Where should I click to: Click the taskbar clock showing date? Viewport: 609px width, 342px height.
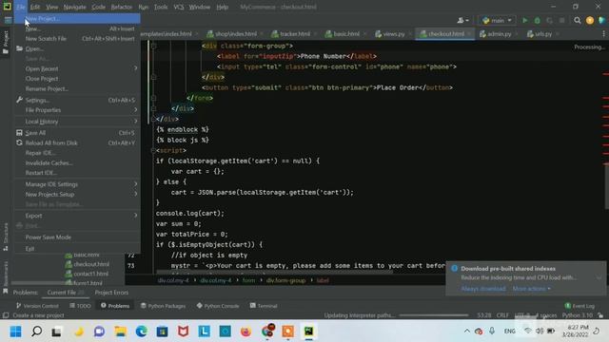pyautogui.click(x=575, y=331)
